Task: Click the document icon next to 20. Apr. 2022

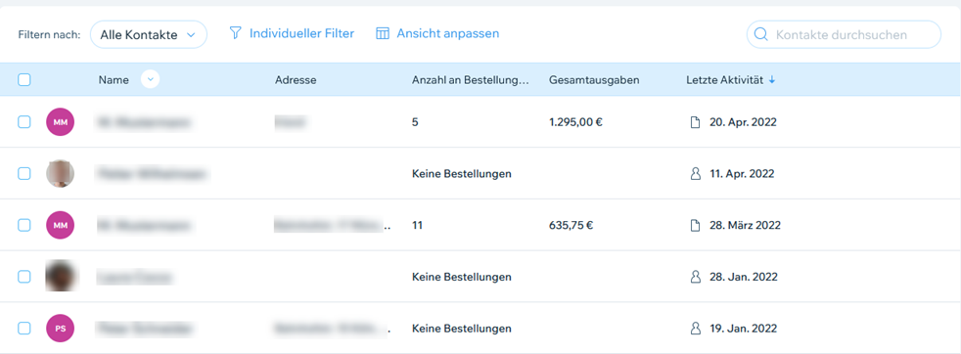Action: coord(695,122)
